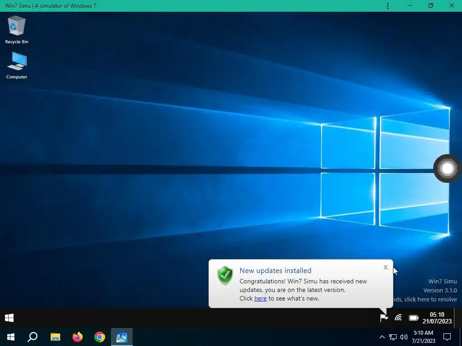Viewport: 462px width, 346px height.
Task: Click the 'New updates installed' notification title
Action: coord(276,270)
